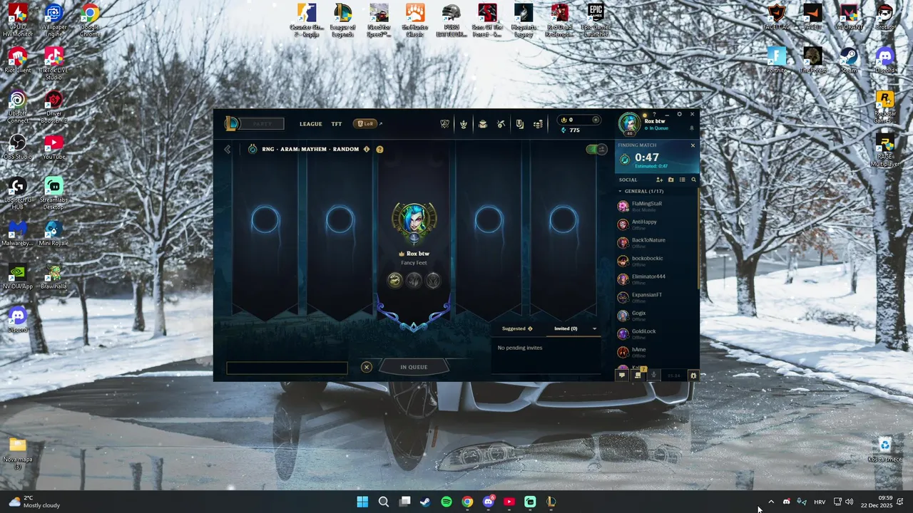Toggle the open party switch in lobby
The width and height of the screenshot is (913, 513).
(x=596, y=149)
